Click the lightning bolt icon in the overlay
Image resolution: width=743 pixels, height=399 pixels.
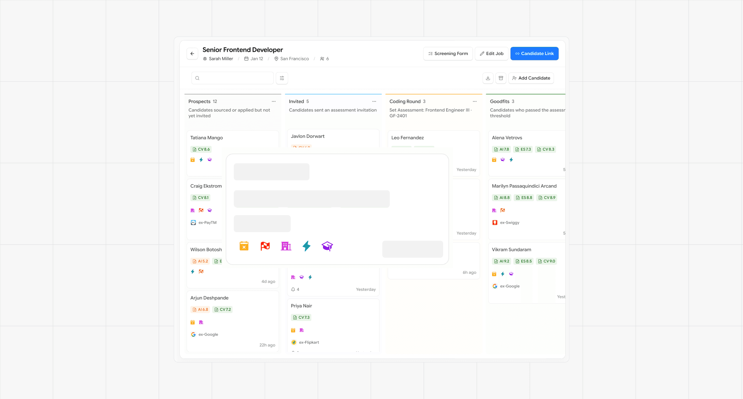(306, 246)
